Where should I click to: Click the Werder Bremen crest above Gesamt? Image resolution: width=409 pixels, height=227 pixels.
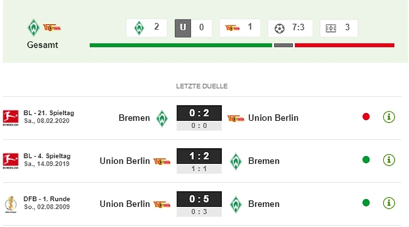coord(34,27)
